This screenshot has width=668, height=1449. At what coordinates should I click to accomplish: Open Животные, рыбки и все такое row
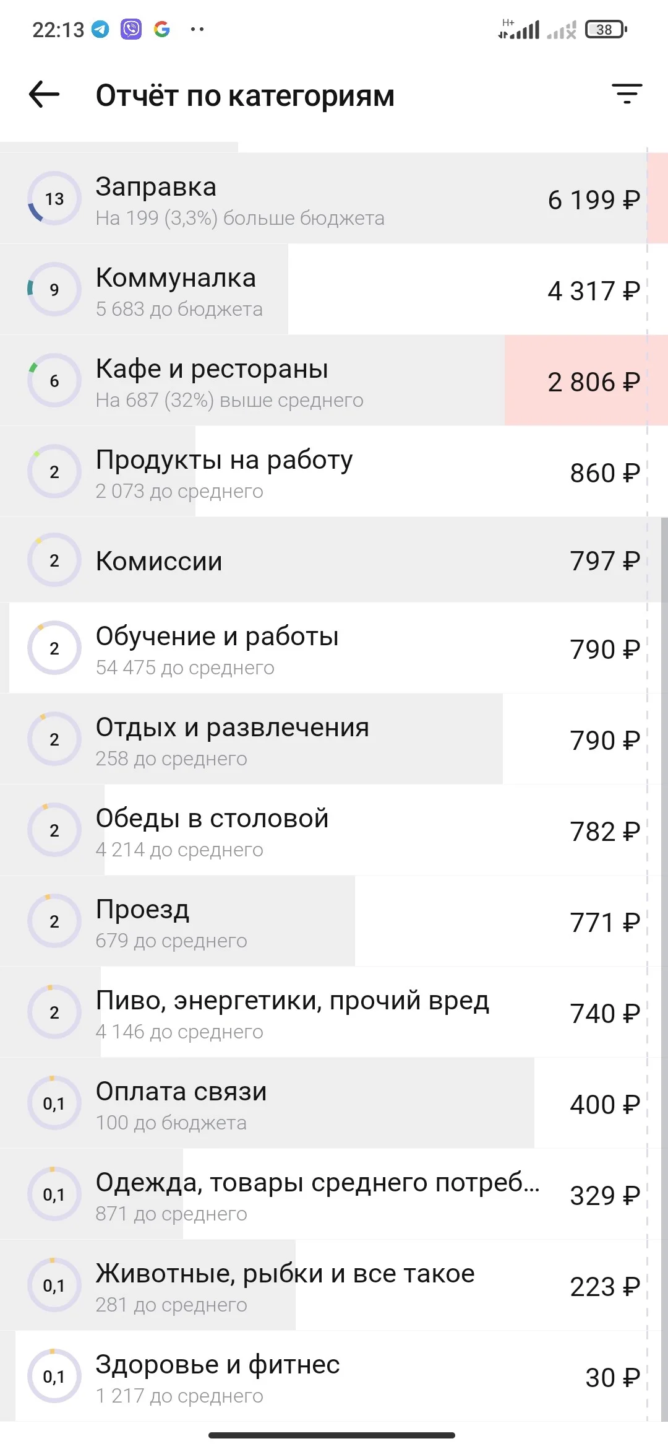pos(334,1285)
